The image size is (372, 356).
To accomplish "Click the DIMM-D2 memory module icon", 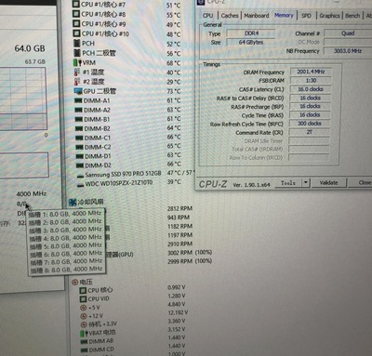I will [x=80, y=165].
